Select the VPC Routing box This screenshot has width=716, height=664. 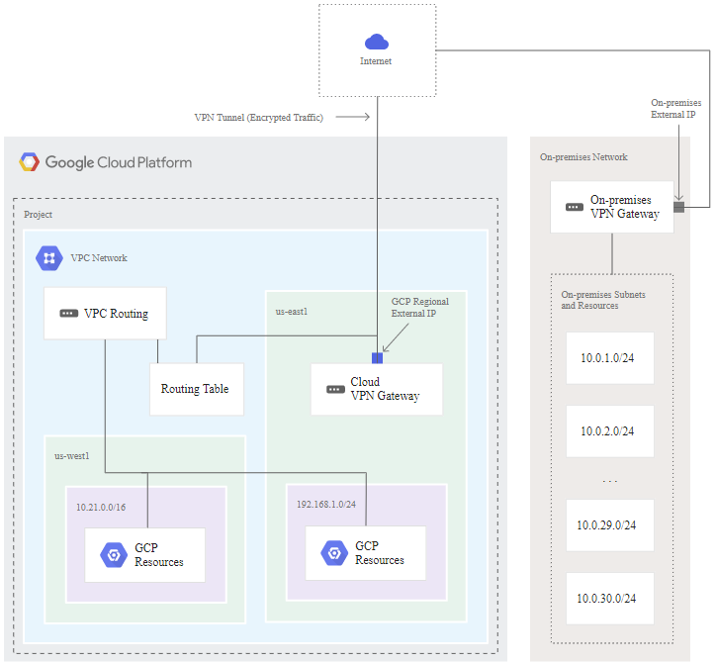tap(105, 313)
